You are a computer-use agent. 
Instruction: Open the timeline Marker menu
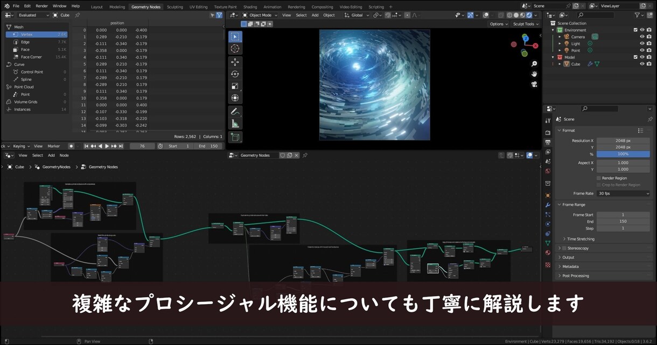(x=54, y=146)
